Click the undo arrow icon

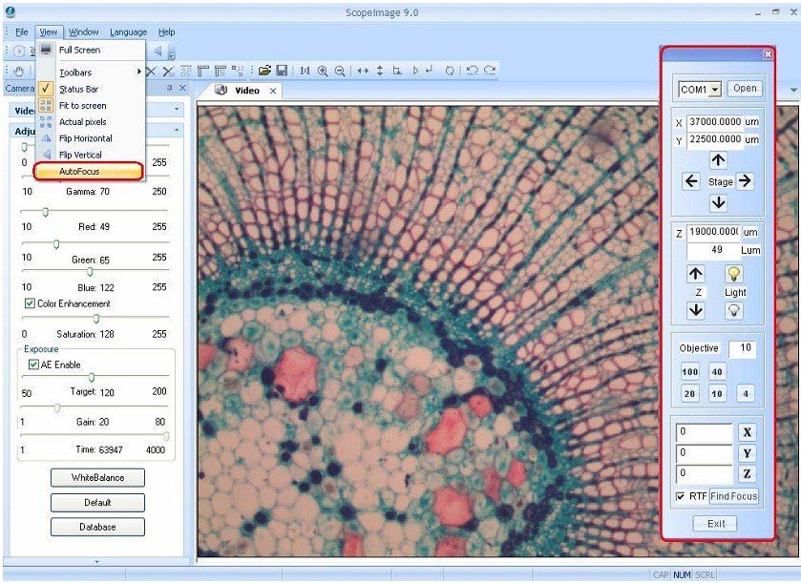click(472, 71)
